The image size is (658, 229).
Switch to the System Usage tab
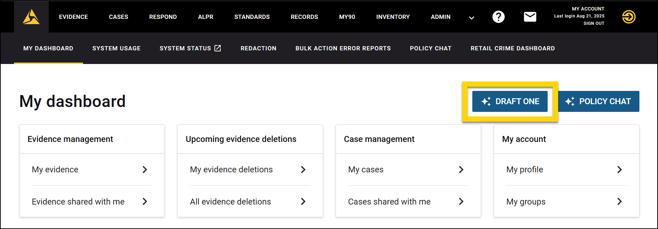tap(116, 48)
